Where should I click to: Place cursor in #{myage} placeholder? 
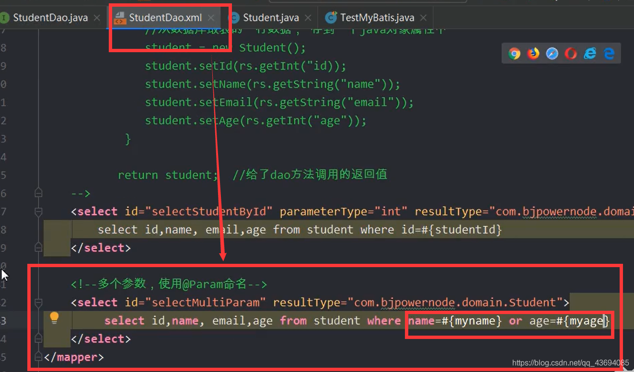tap(583, 321)
